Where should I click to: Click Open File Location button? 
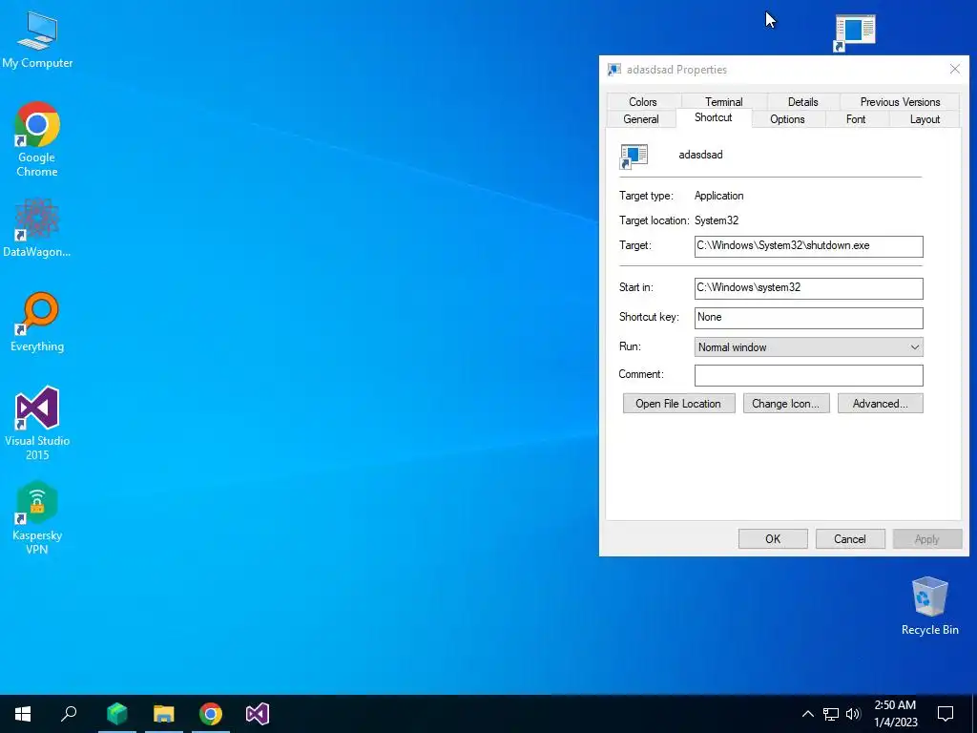pos(678,404)
